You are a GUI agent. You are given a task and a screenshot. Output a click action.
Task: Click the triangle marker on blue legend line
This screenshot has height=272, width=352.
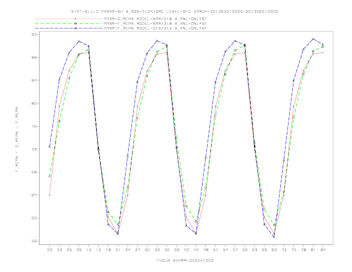[x=76, y=28]
